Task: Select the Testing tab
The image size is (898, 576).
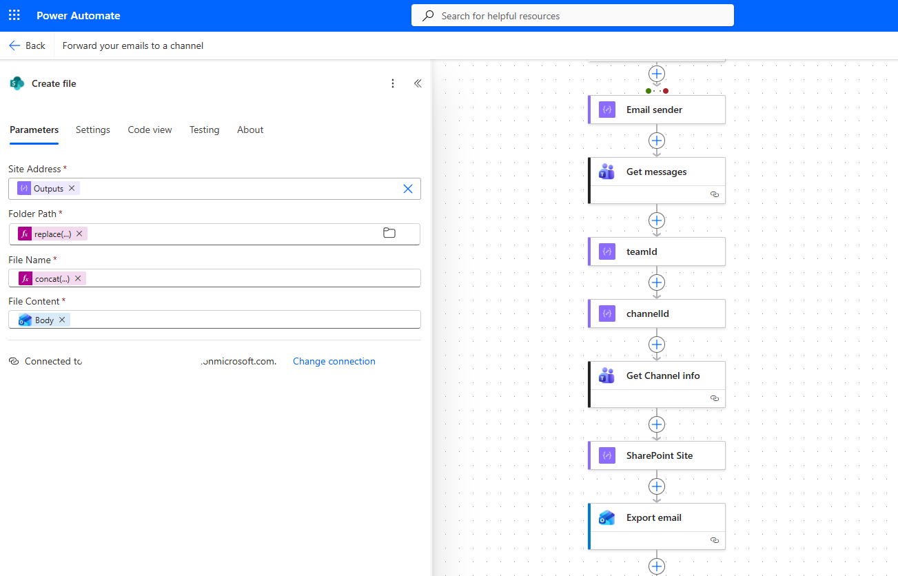Action: pos(204,130)
